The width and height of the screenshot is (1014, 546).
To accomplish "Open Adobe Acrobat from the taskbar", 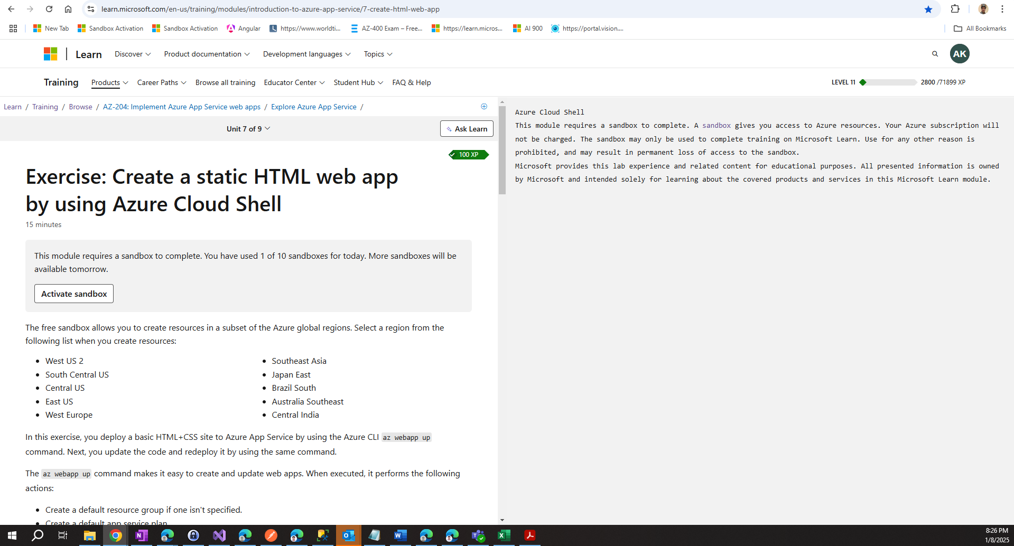I will [529, 535].
